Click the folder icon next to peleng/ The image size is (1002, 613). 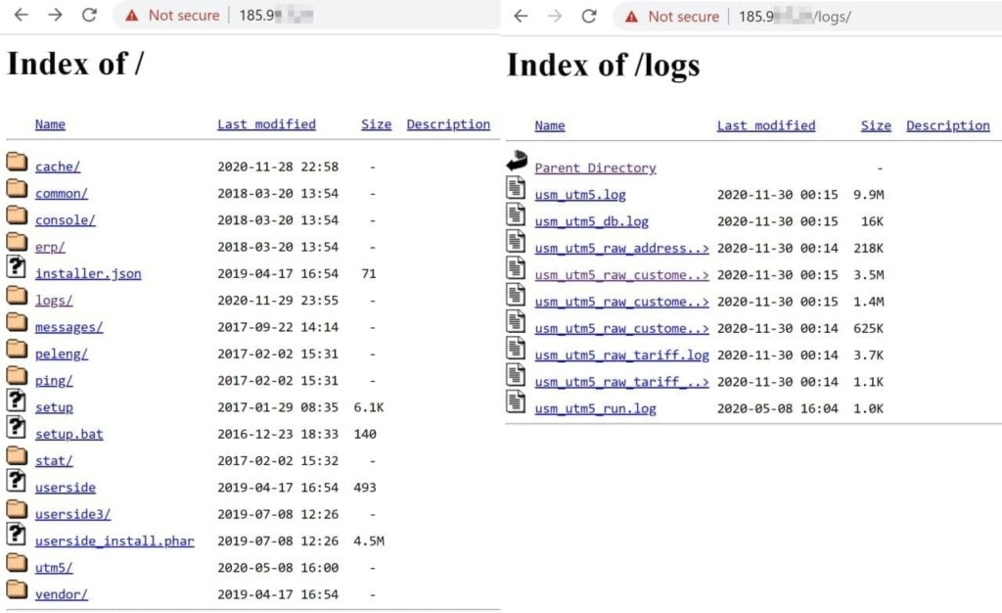[x=17, y=350]
